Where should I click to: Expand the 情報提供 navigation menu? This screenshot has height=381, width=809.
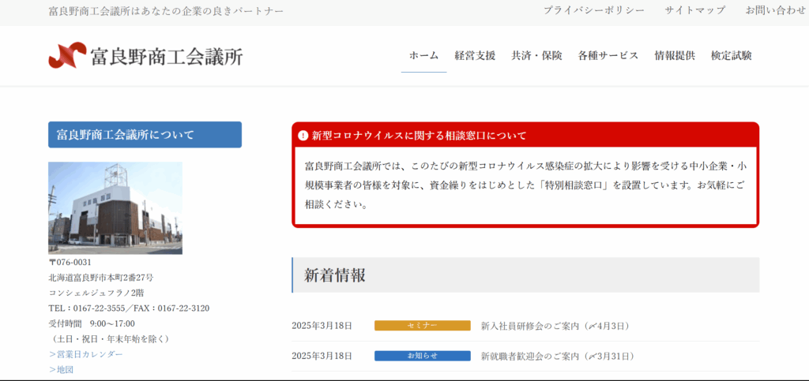tap(675, 56)
